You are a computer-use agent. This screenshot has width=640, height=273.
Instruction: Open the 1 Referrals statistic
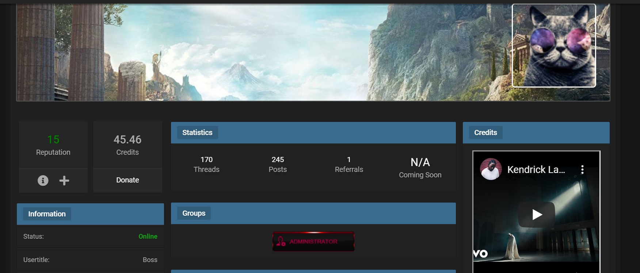pos(349,164)
